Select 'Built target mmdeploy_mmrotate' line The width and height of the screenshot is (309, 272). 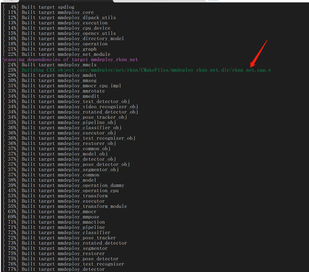pyautogui.click(x=54, y=91)
